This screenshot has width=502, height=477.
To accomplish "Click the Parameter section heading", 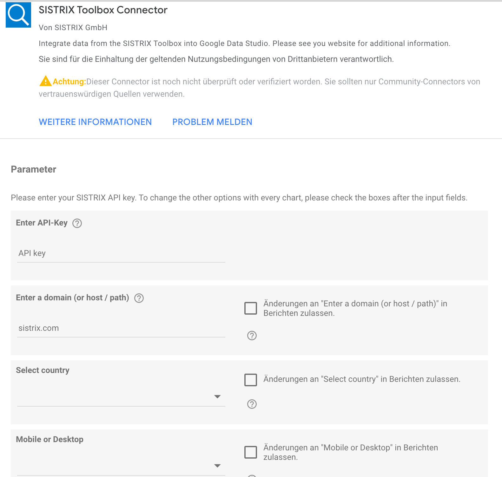I will [34, 169].
